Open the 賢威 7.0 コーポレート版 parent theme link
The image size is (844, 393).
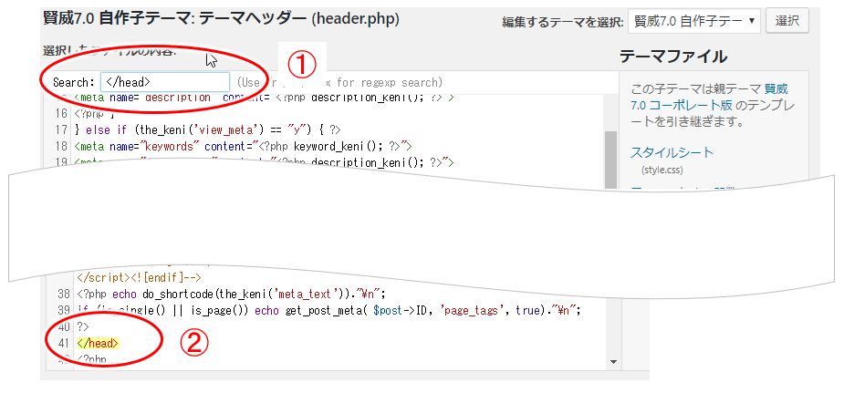[x=710, y=98]
